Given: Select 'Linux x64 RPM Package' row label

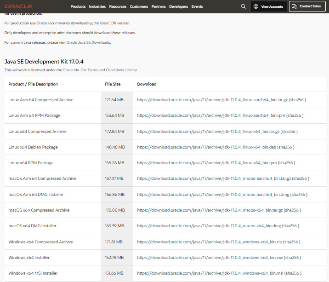Looking at the screenshot, I should coord(31,163).
